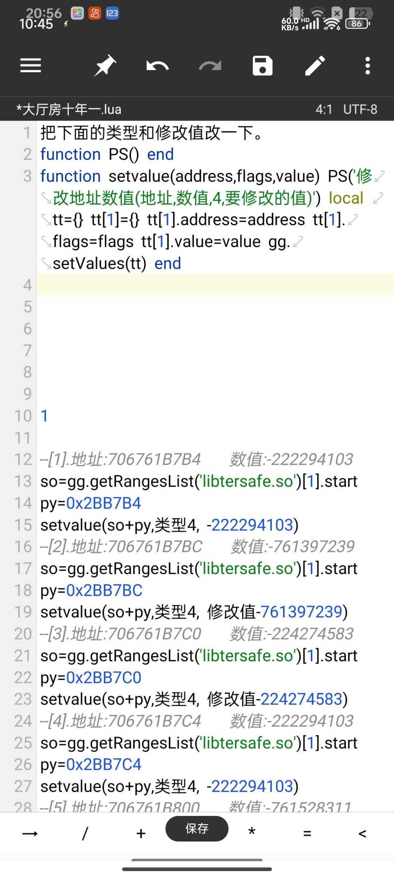Screen dimensions: 394x877
Task: Insert slash symbol from bottom bar
Action: coord(85,833)
